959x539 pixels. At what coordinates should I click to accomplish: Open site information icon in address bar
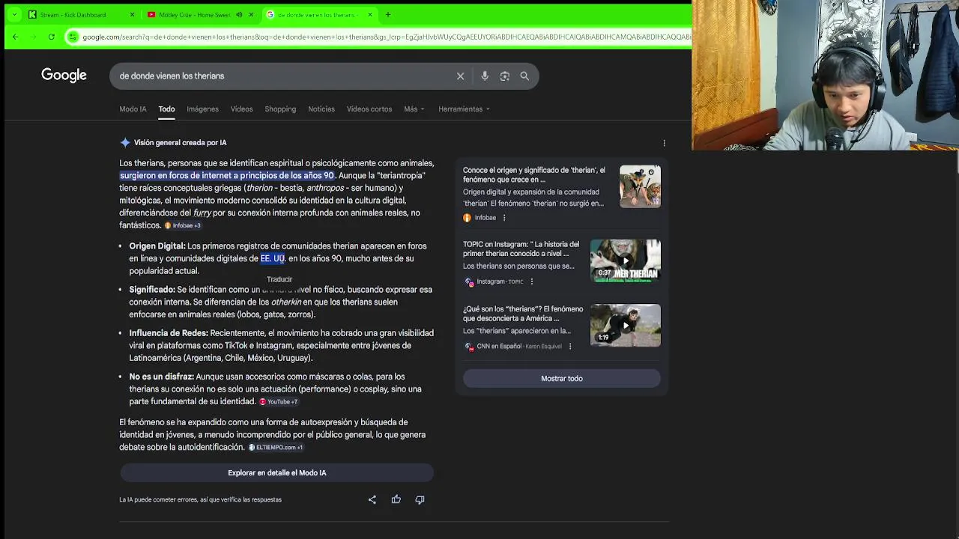click(73, 37)
